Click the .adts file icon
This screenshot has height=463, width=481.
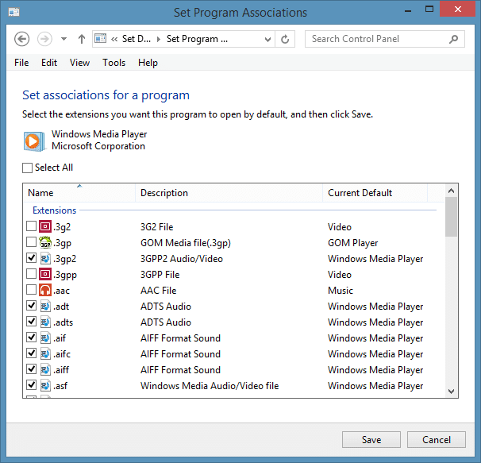coord(45,322)
